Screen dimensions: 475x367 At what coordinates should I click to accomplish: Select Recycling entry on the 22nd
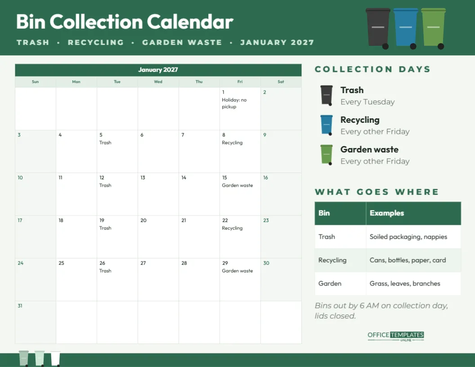pos(232,228)
